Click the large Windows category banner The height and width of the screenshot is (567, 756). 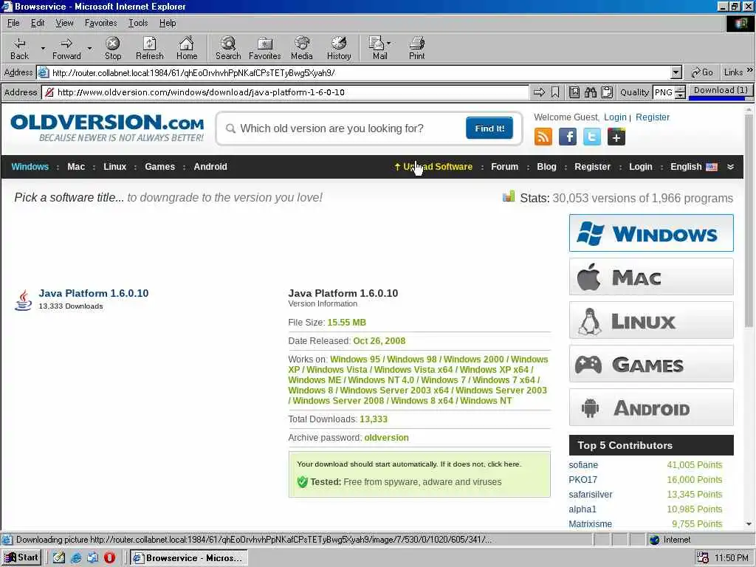click(x=651, y=233)
